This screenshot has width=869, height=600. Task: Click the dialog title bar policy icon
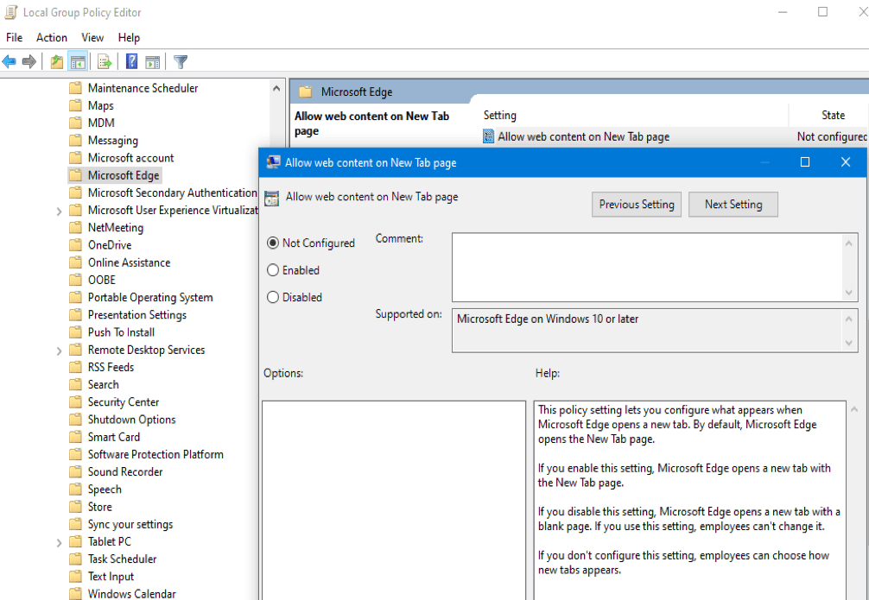coord(273,162)
